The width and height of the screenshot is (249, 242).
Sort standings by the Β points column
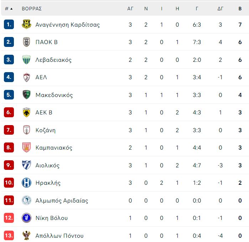(x=240, y=9)
